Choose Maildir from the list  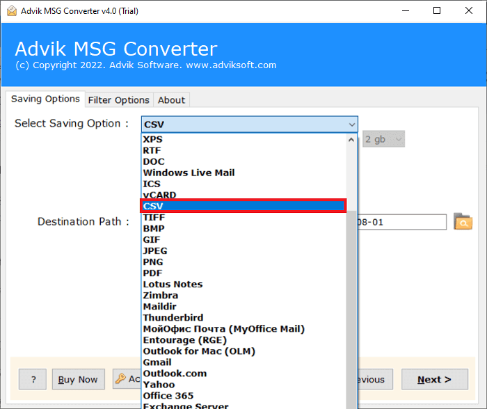click(x=244, y=307)
